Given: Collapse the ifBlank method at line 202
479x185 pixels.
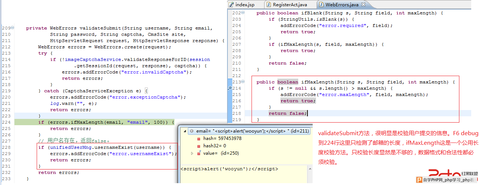Looking at the screenshot, I should 243,13.
